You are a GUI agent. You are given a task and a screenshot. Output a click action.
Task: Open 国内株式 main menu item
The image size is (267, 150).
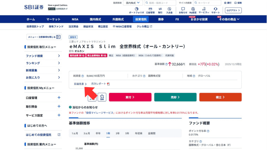coord(95,19)
